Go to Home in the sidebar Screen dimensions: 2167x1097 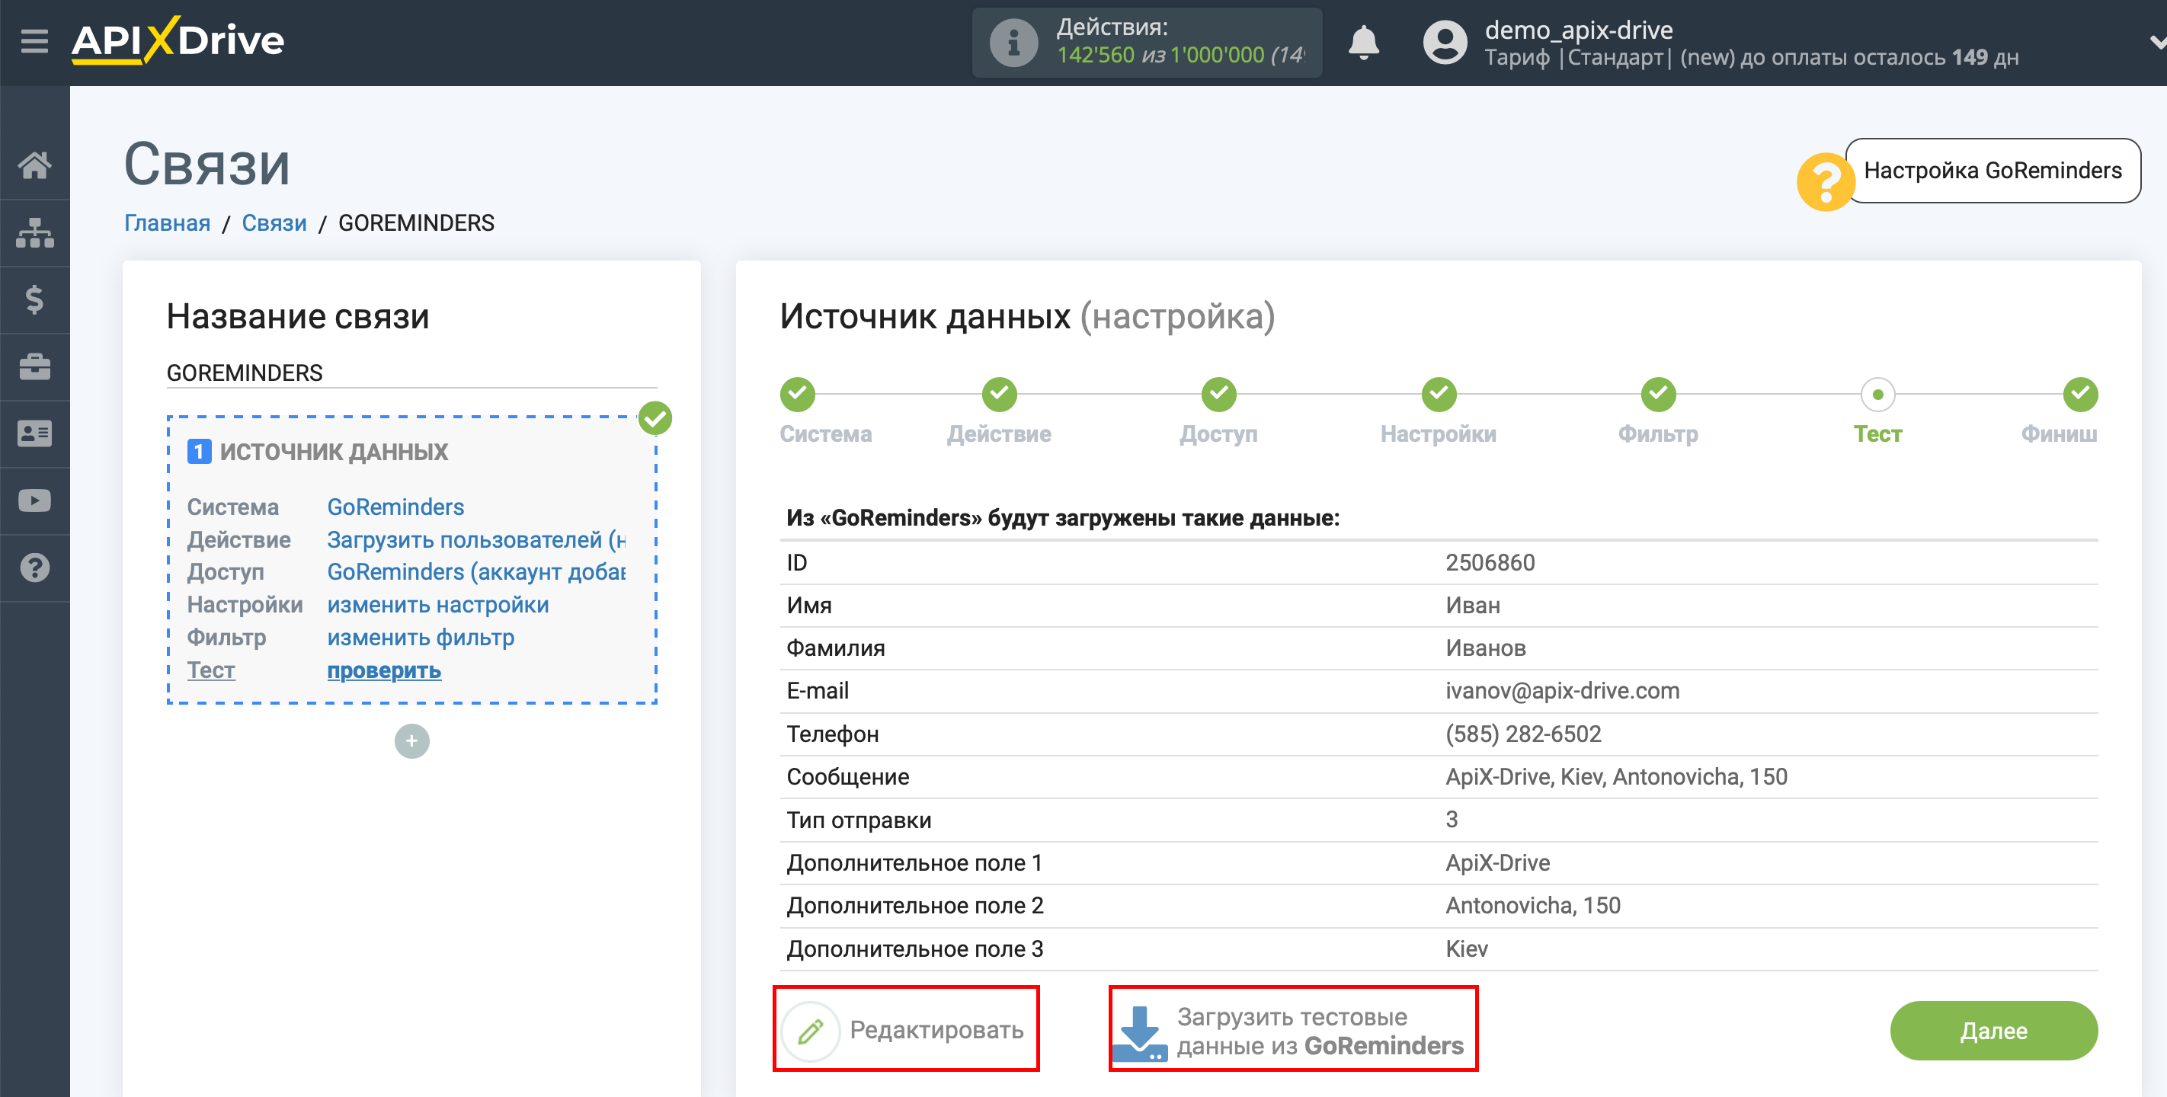(x=34, y=165)
